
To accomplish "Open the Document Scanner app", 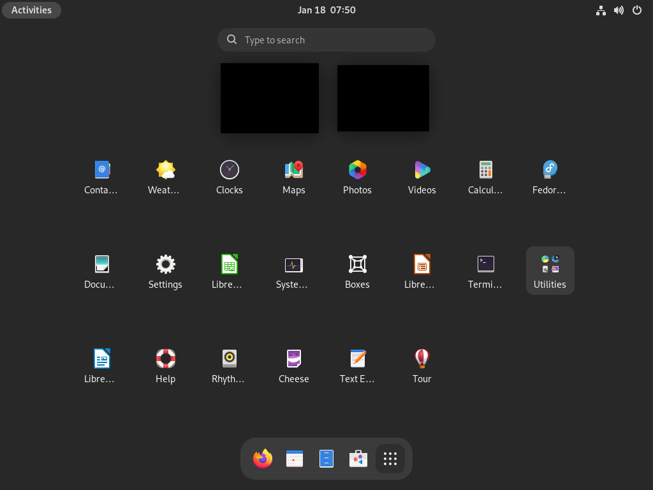I will [101, 271].
